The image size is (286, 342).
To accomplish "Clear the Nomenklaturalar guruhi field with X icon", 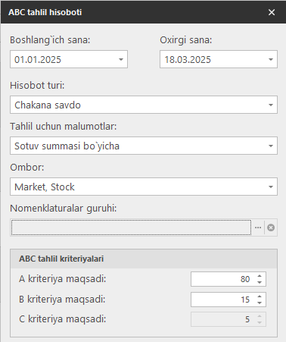I will pos(271,227).
